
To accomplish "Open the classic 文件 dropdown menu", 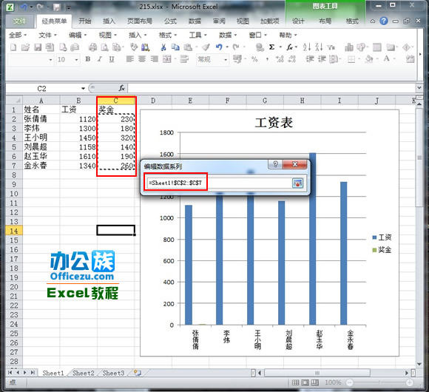I will coord(47,35).
